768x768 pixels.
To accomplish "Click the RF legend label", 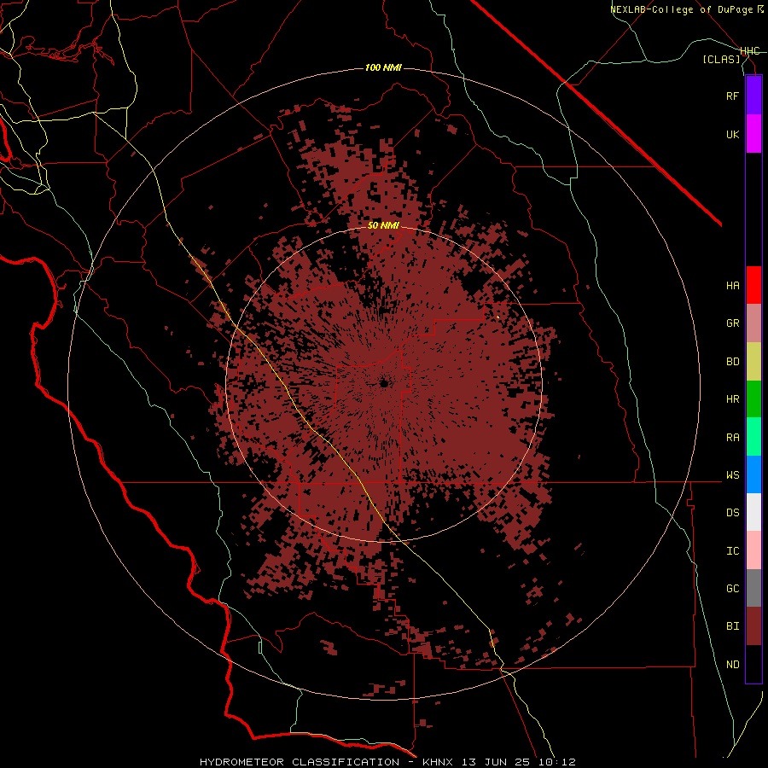I will [x=733, y=96].
